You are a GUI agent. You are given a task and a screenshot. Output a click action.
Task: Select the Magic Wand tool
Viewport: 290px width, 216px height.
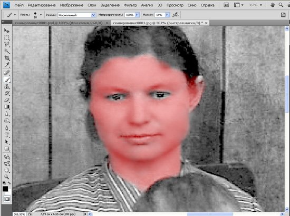[7, 51]
